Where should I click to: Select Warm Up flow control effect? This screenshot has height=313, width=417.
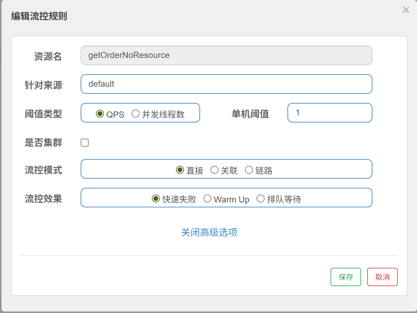(207, 198)
